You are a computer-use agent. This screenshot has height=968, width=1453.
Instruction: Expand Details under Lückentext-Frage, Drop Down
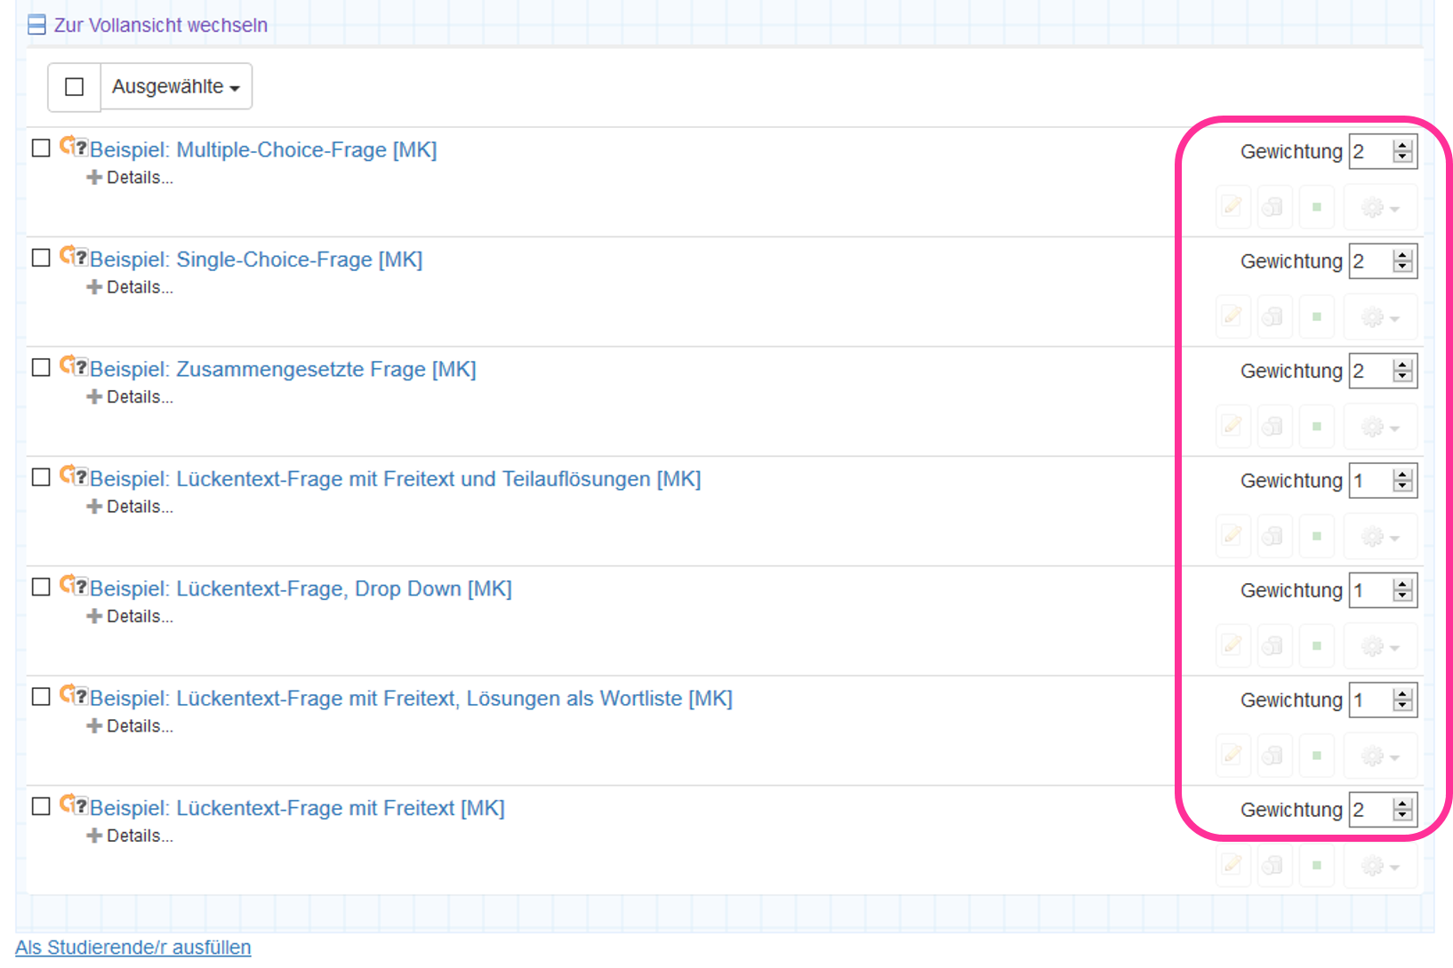point(131,616)
